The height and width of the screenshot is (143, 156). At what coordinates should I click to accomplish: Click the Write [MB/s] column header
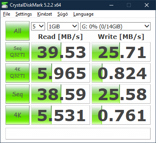[x=121, y=37]
